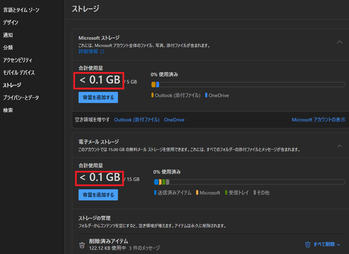Open the 通知 settings section
The width and height of the screenshot is (349, 254).
(8, 35)
